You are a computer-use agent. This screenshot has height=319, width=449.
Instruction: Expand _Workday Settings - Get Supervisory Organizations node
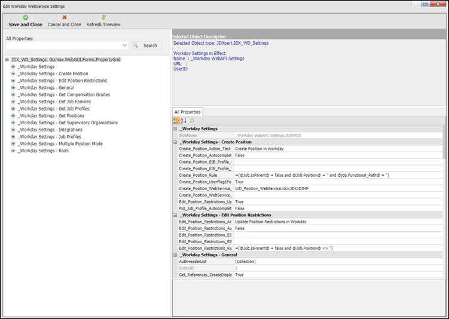(13, 122)
